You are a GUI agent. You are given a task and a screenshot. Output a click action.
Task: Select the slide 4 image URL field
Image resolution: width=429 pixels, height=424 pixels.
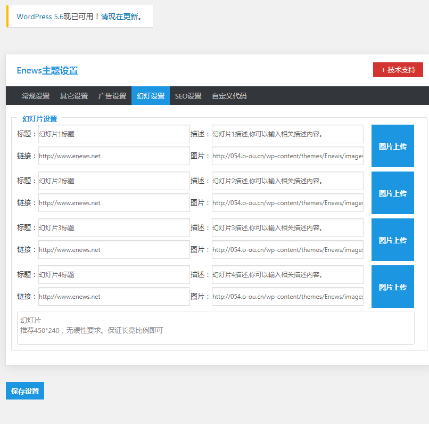(287, 296)
